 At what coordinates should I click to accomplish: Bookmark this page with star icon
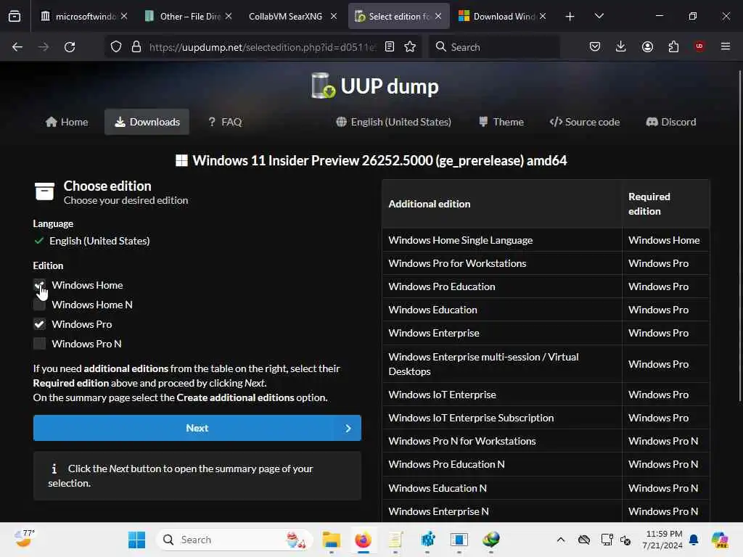(410, 47)
